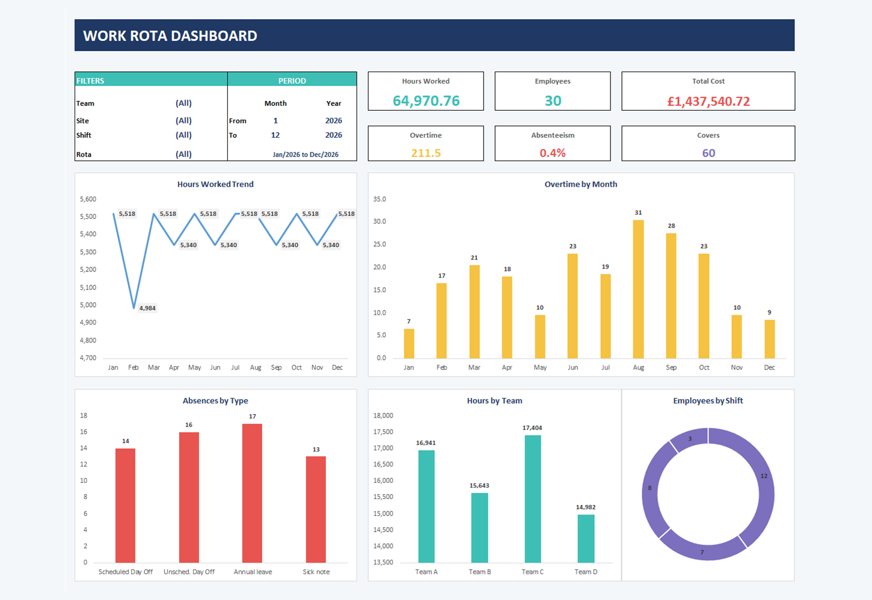Open the Rota filter value (All)
This screenshot has height=600, width=872.
183,154
